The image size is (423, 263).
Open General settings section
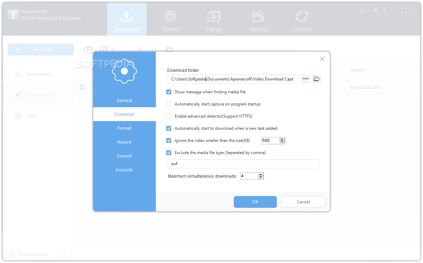(124, 101)
